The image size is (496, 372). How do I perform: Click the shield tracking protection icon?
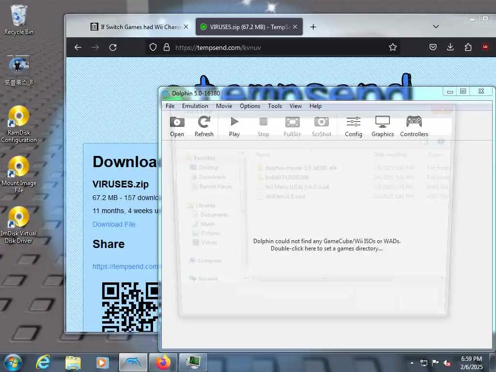pyautogui.click(x=153, y=47)
